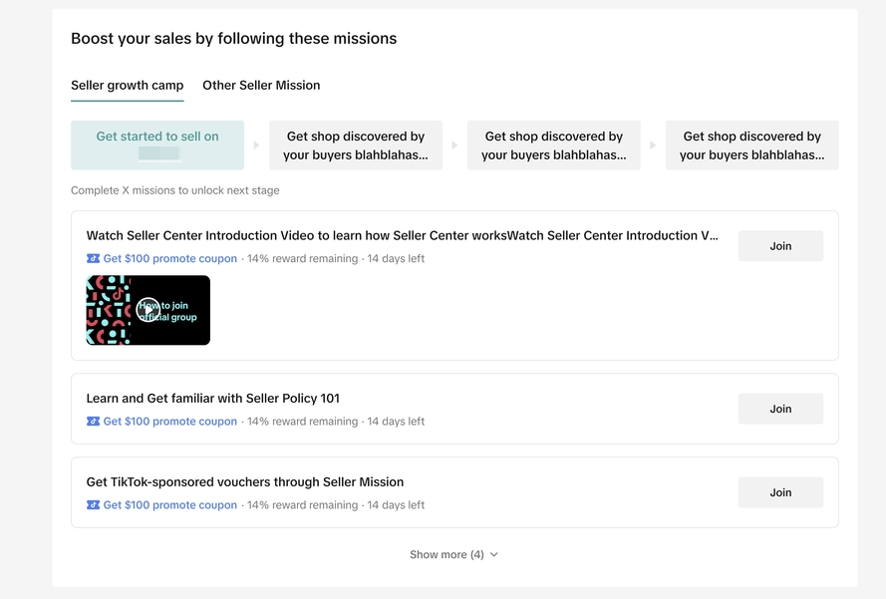Join the Watch Seller Center Introduction Video mission
The height and width of the screenshot is (599, 886).
click(x=780, y=246)
